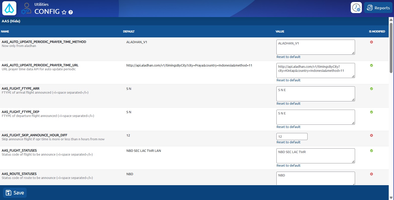Save the configuration changes
Image resolution: width=394 pixels, height=200 pixels.
pos(15,193)
